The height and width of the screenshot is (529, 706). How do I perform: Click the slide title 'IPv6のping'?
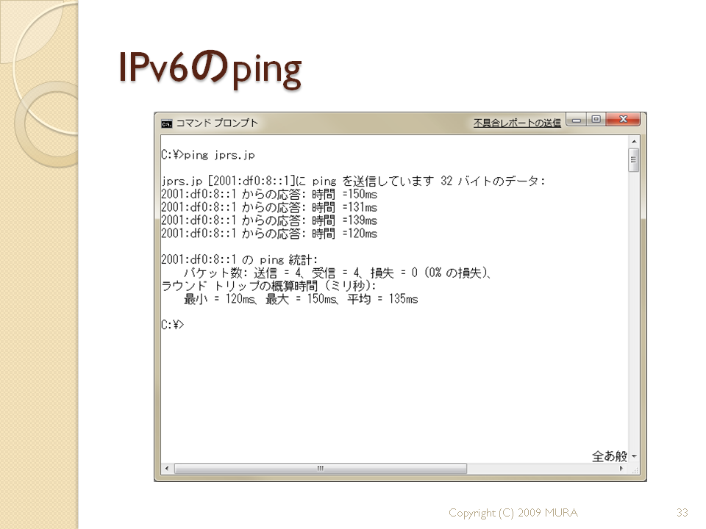pos(210,68)
